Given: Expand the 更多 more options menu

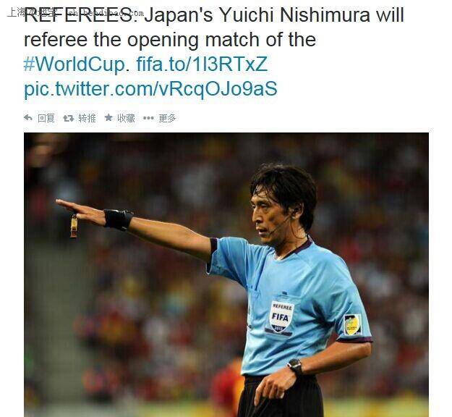Looking at the screenshot, I should pos(167,118).
